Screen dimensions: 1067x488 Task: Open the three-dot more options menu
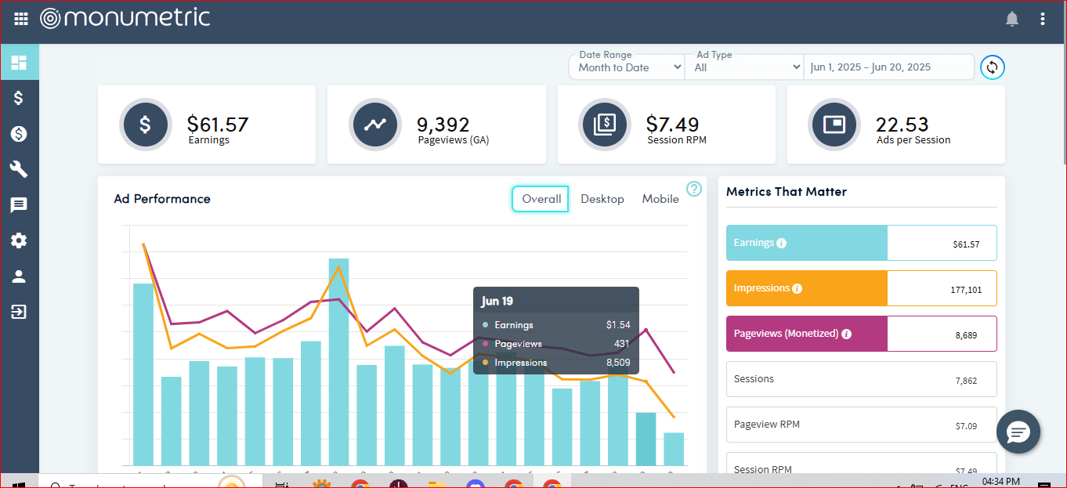(1042, 19)
